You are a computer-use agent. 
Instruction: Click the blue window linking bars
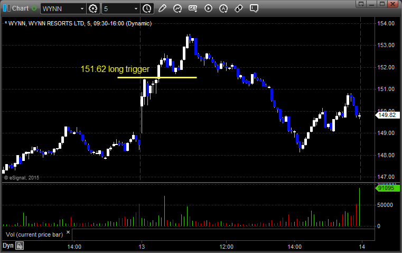7,8
